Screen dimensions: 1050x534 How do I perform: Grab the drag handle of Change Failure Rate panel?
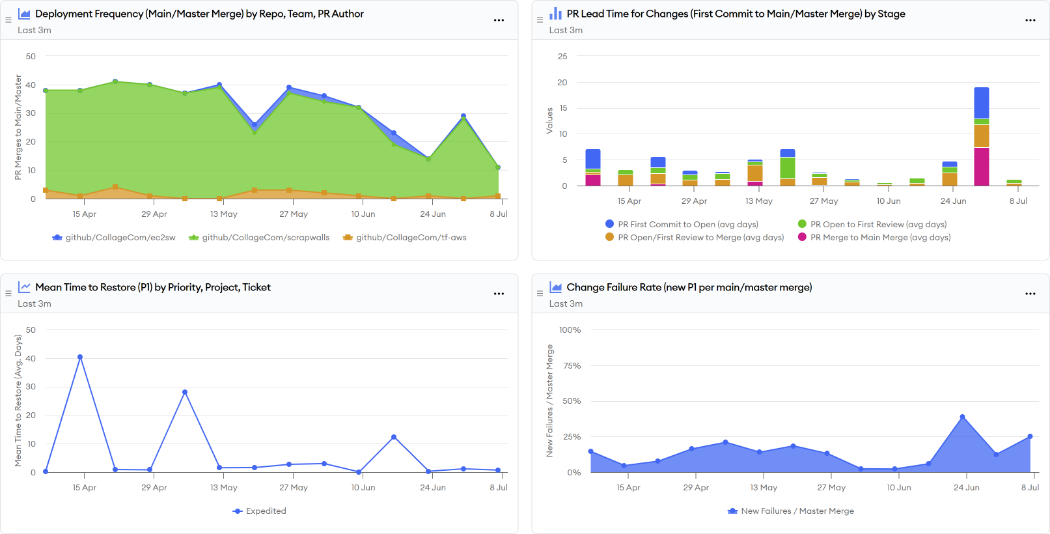(540, 294)
